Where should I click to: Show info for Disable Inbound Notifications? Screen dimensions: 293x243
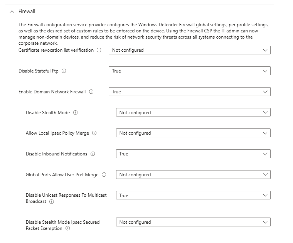click(x=93, y=154)
